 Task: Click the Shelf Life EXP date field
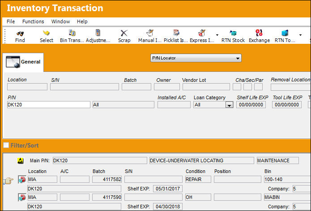(251, 105)
